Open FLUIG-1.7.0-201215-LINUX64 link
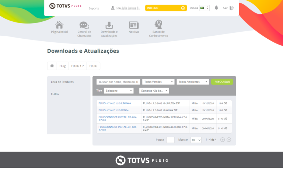Image resolution: width=283 pixels, height=169 pixels. tap(115, 103)
